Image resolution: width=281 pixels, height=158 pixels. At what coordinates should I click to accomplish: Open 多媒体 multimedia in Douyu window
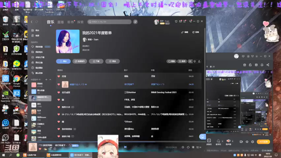point(209,141)
